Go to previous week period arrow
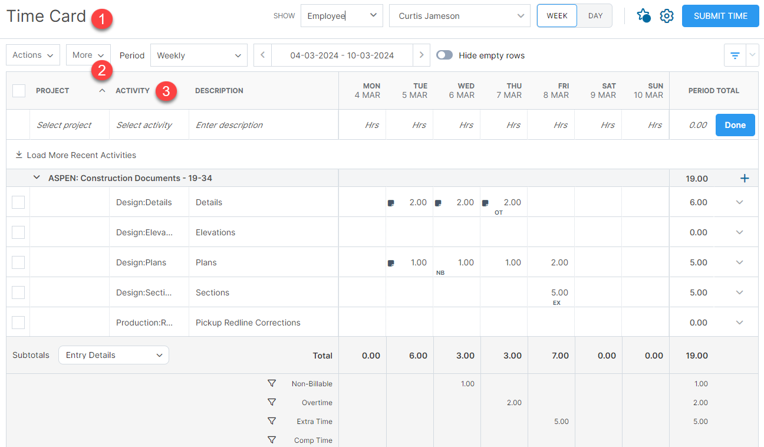The image size is (764, 447). (x=262, y=55)
